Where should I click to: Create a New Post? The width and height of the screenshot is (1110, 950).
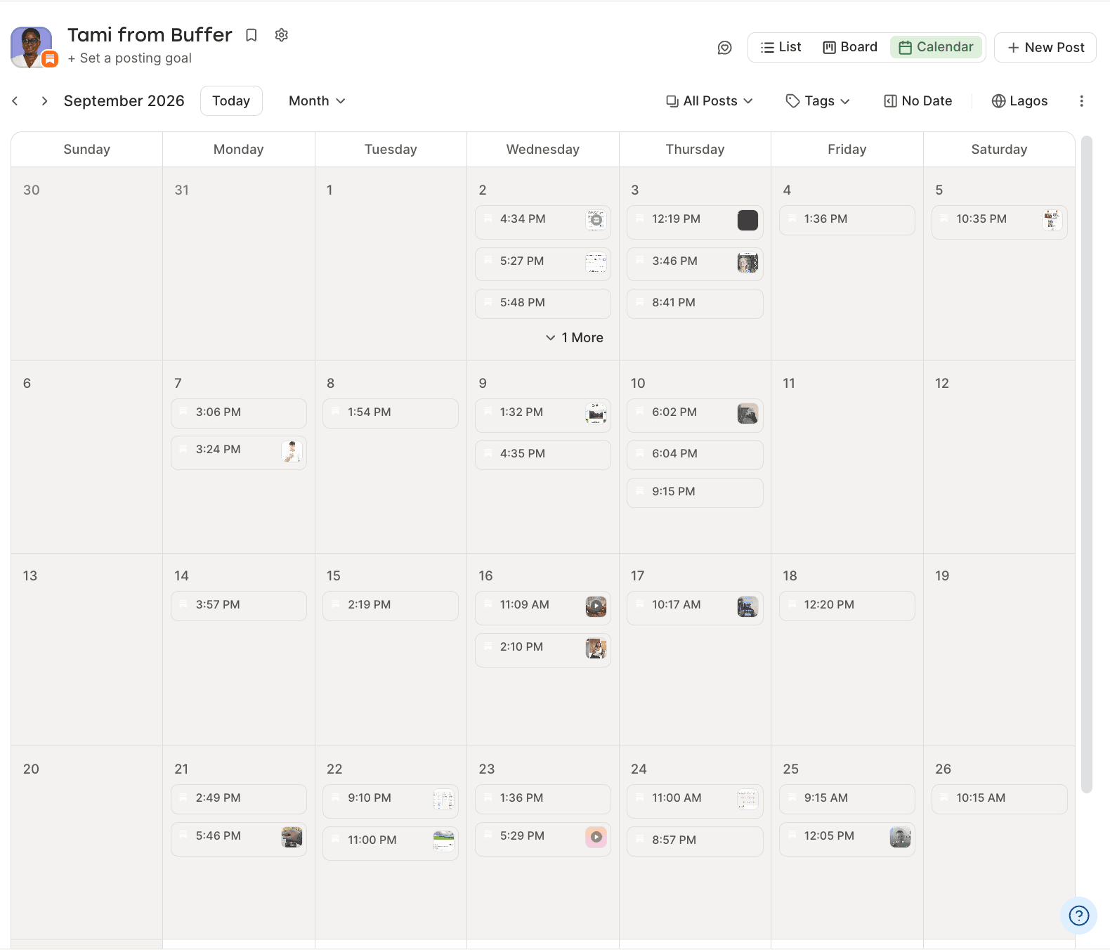1045,48
